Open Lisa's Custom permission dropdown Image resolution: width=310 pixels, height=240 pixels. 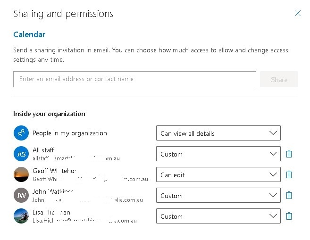click(218, 216)
